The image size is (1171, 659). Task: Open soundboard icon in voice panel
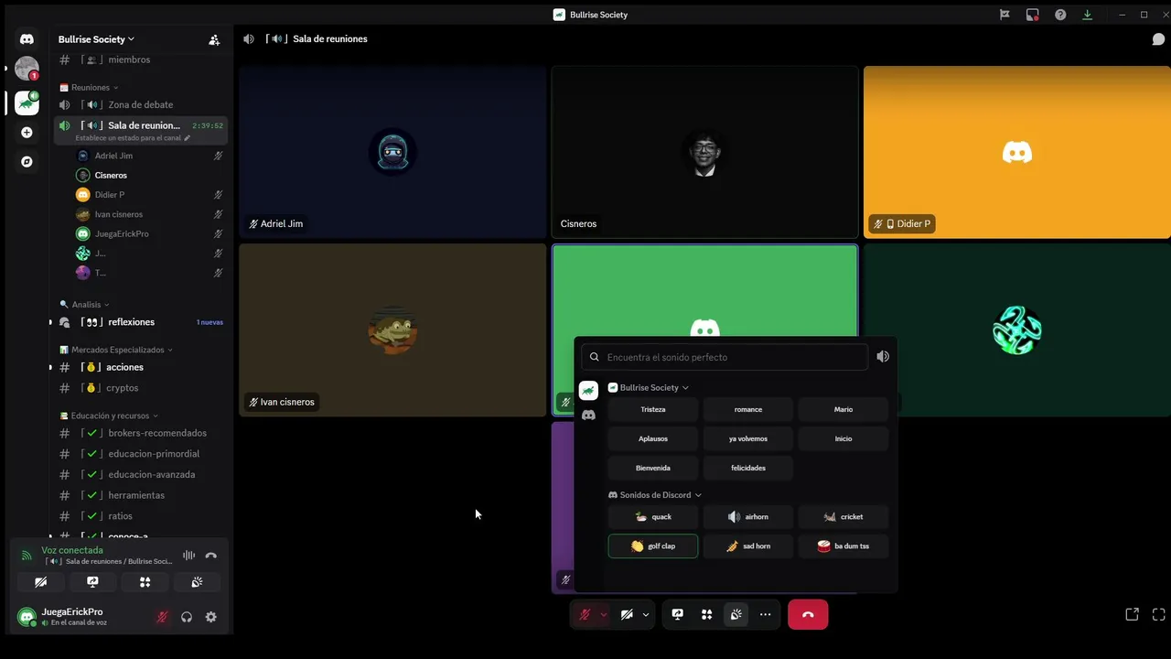197,582
